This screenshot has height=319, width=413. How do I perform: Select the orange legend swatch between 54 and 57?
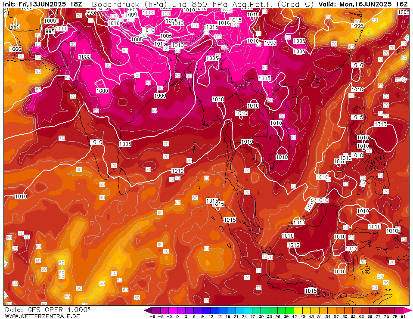pos(332,310)
